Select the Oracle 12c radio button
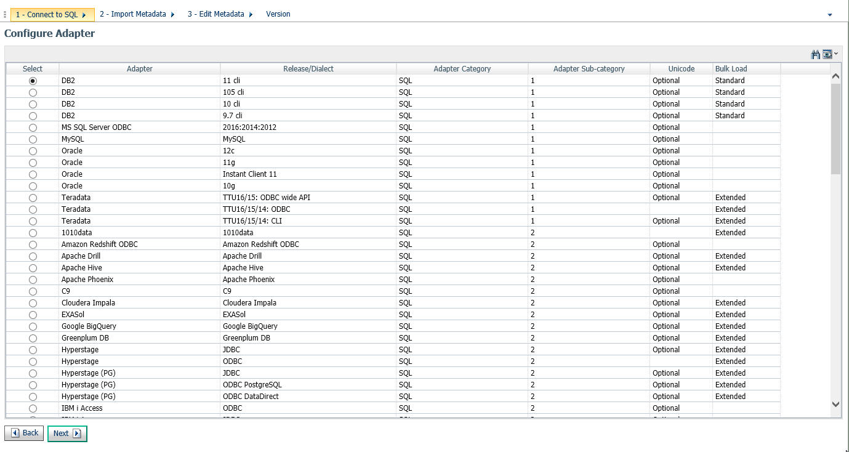Viewport: 849px width, 452px height. point(33,151)
